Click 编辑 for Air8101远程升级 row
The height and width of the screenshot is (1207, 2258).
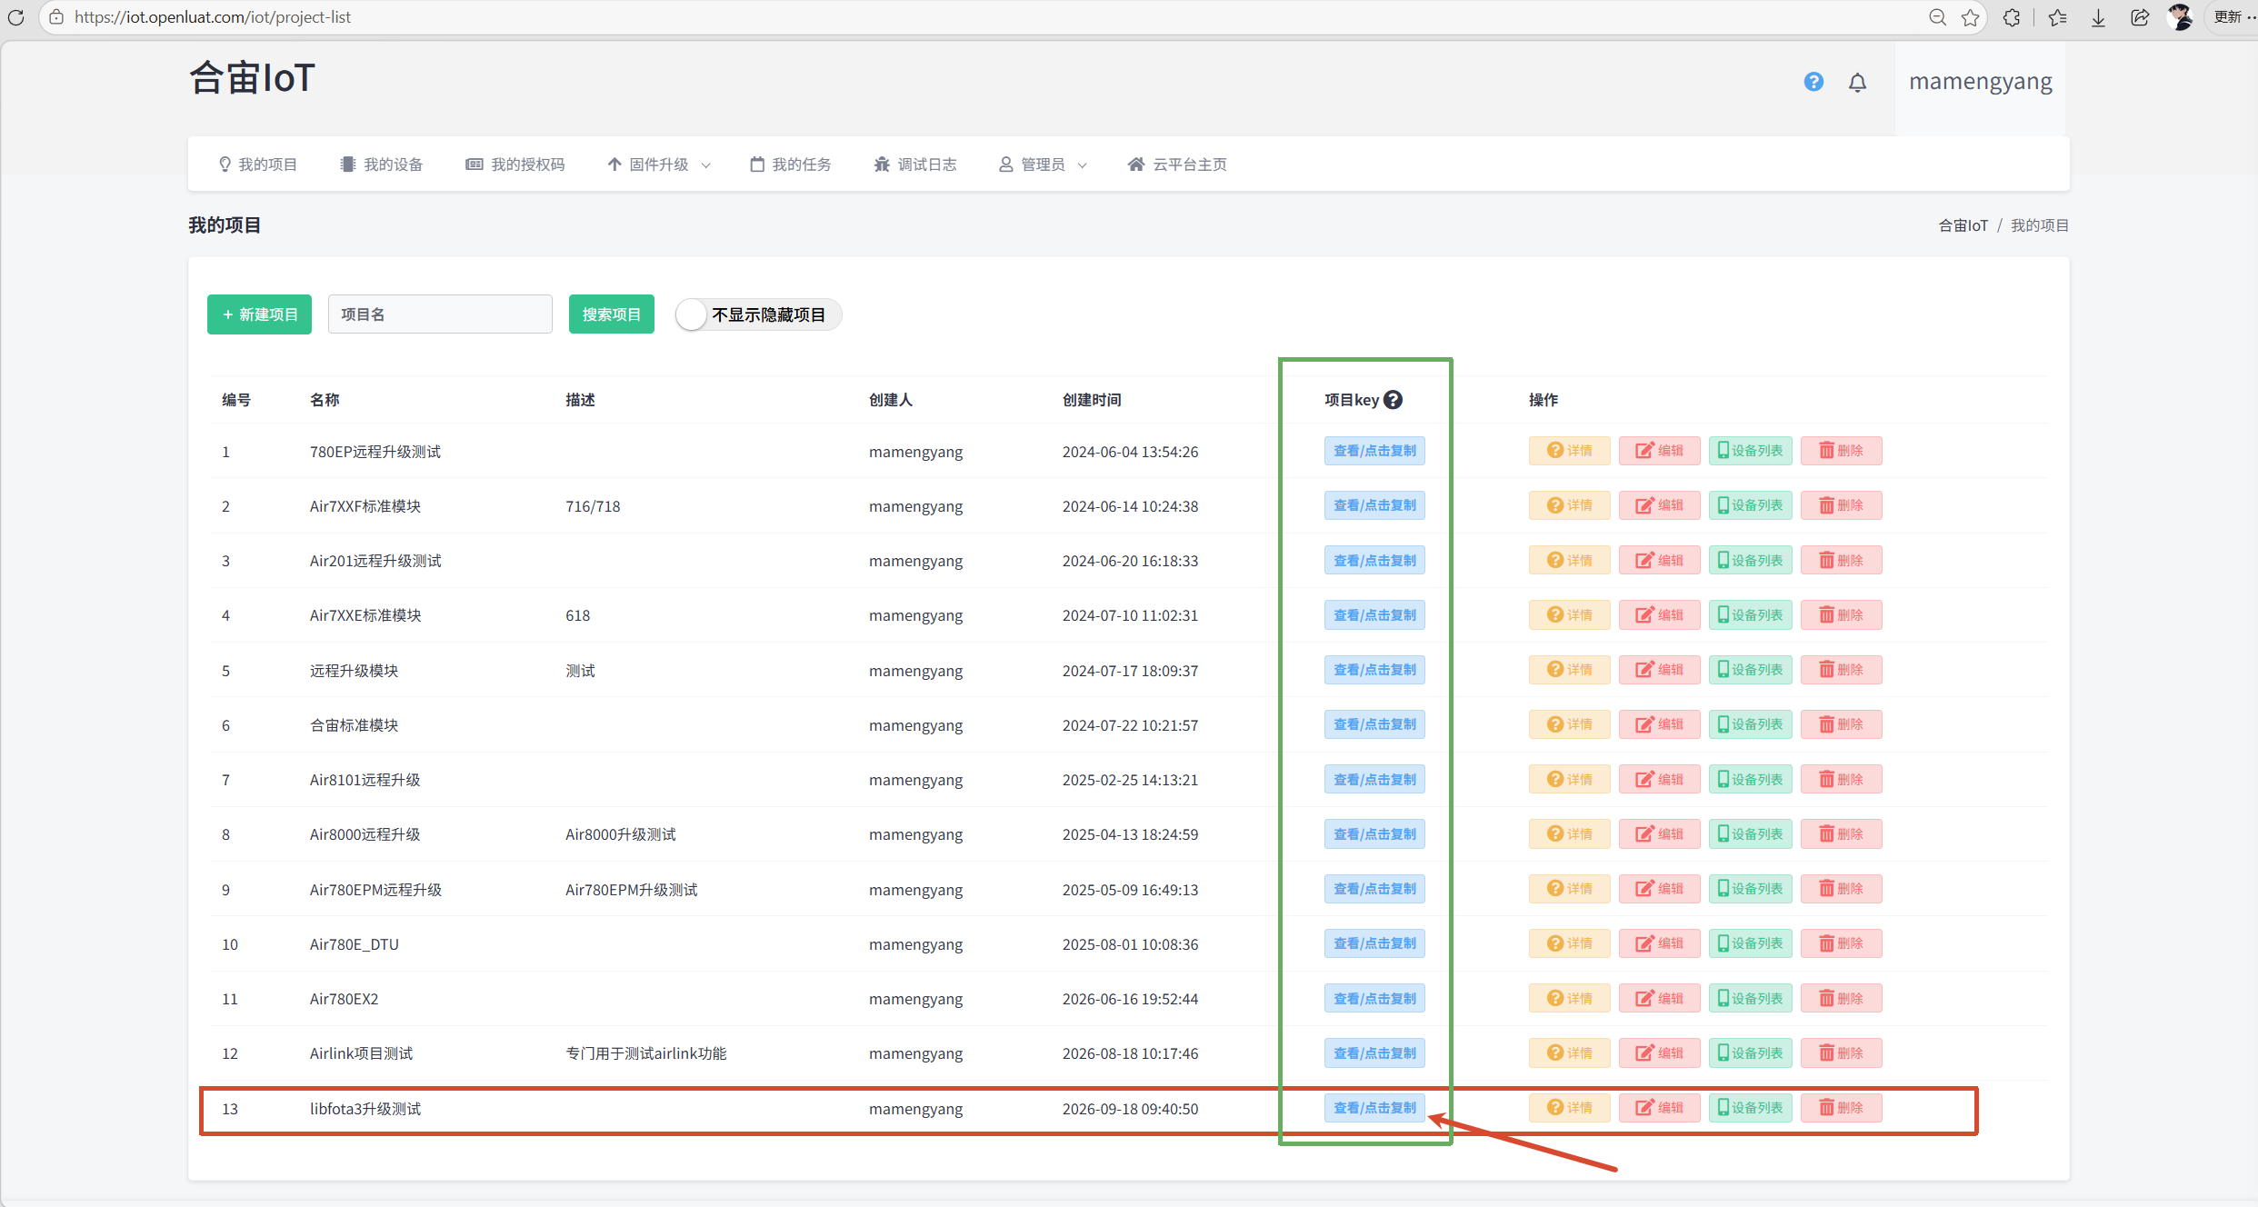[1659, 779]
